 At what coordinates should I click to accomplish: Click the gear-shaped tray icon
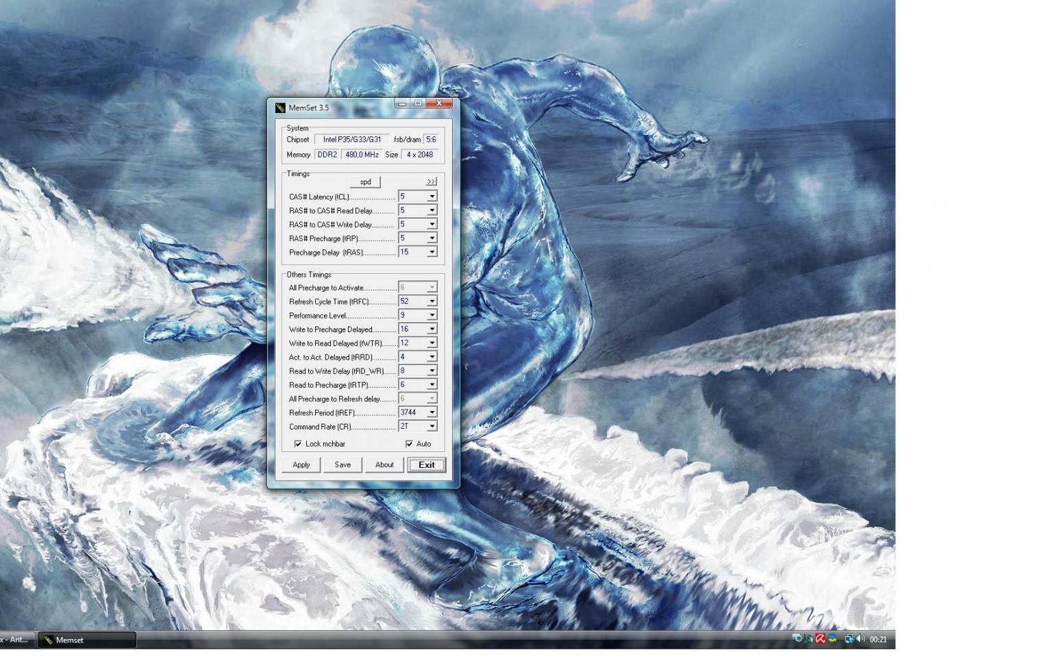(797, 639)
